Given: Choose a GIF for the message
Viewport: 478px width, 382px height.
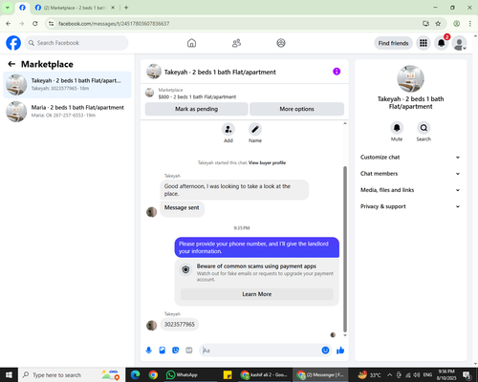Looking at the screenshot, I should coord(189,350).
